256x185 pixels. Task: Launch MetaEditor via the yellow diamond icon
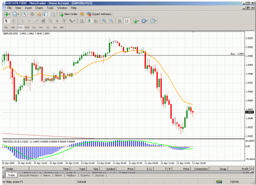[x=82, y=14]
